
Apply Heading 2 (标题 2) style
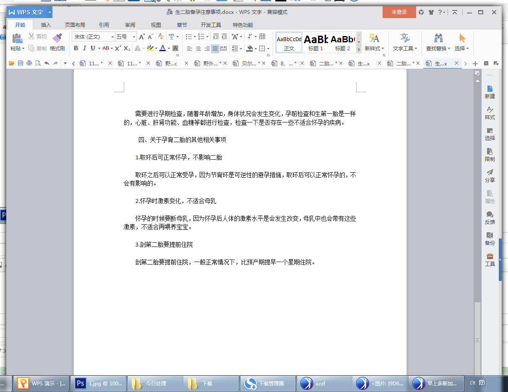click(x=342, y=42)
